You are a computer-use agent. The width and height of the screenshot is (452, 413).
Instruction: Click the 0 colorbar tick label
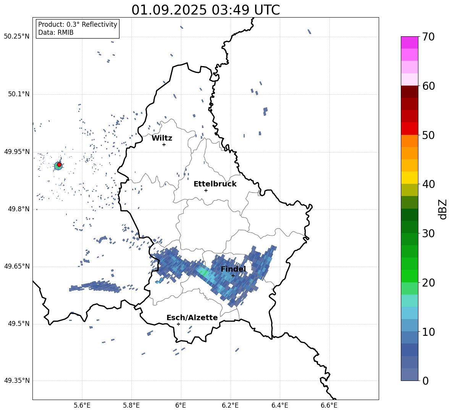[x=425, y=381]
